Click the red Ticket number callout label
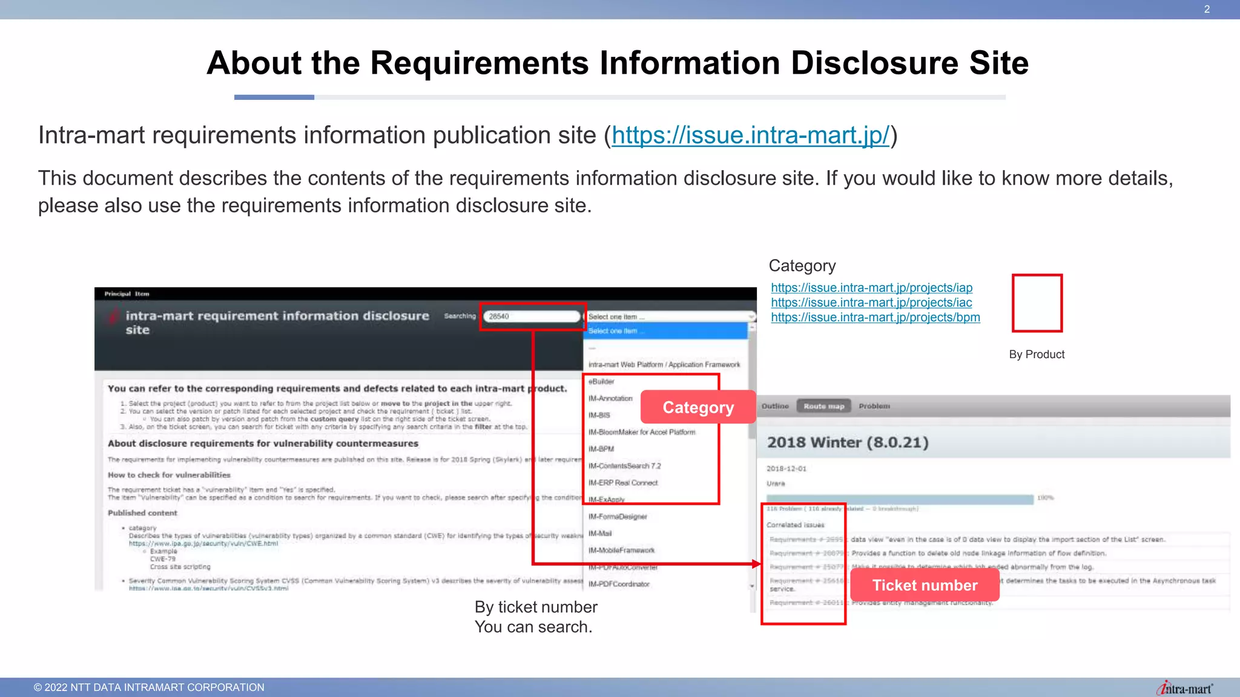 click(x=924, y=585)
